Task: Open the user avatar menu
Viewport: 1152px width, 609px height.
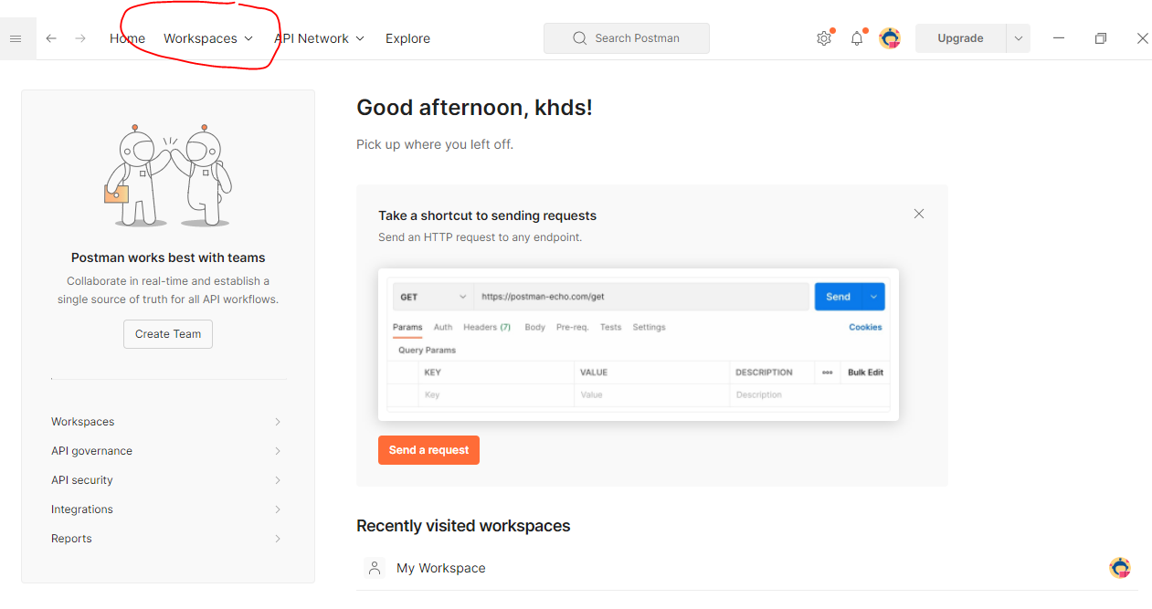Action: click(x=890, y=38)
